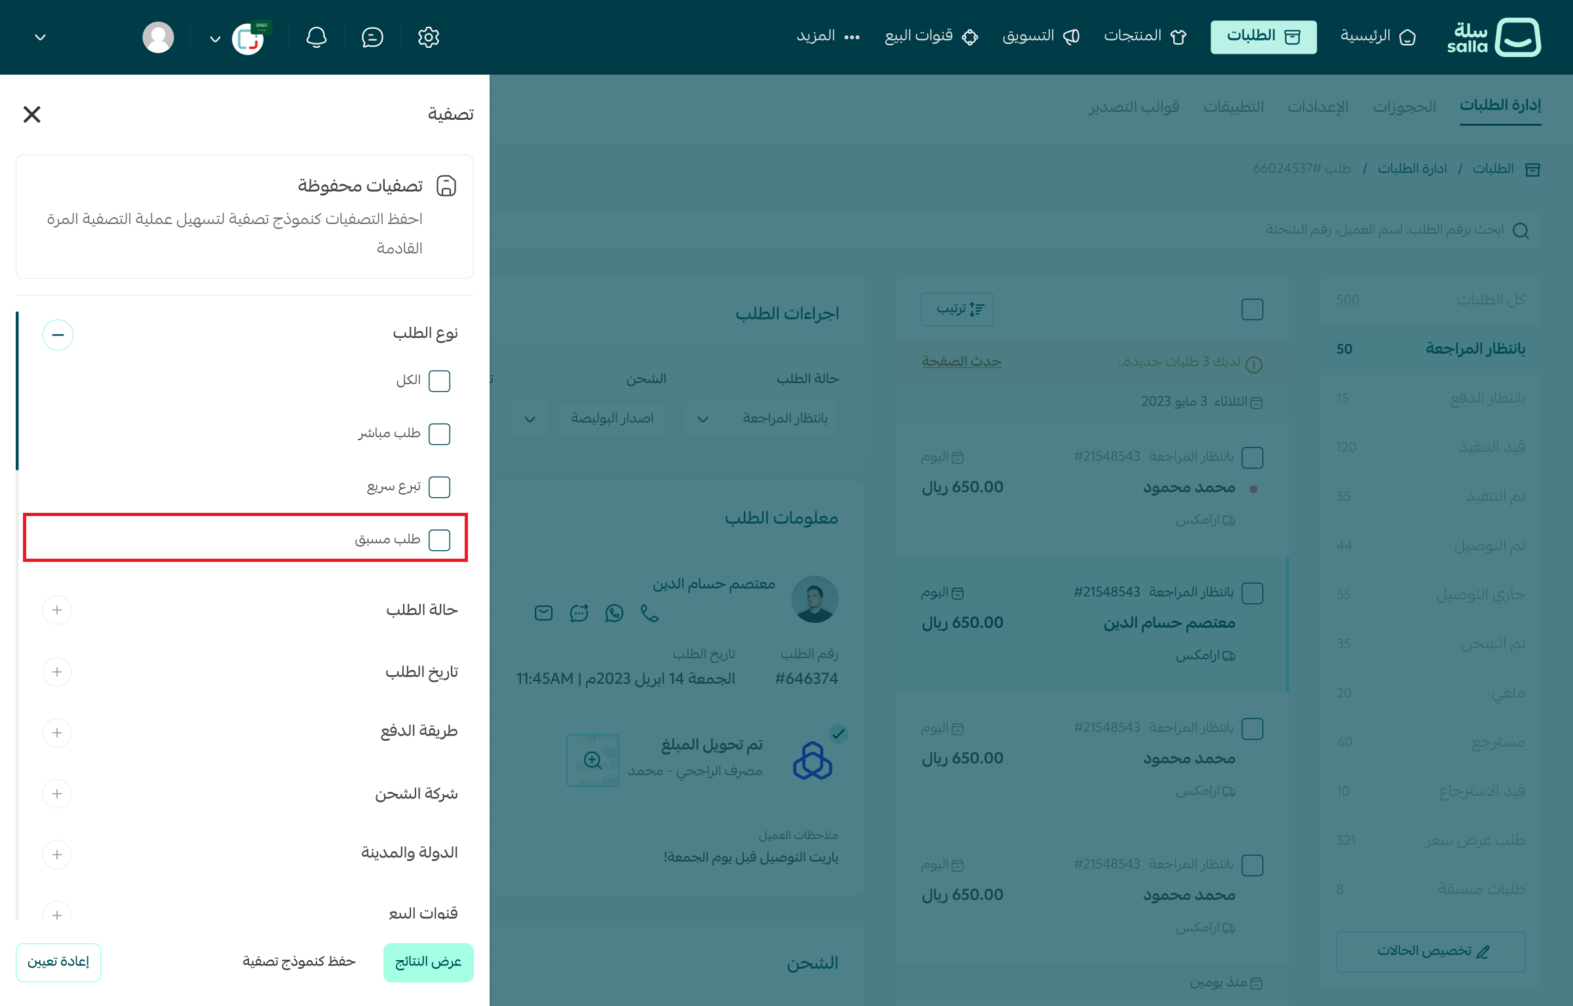
Task: Open المنتجات menu in top navigation
Action: pyautogui.click(x=1144, y=36)
